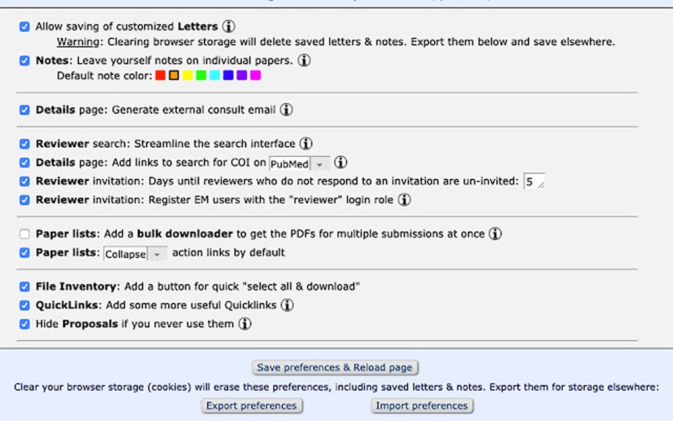View the reviewer login role info icon
673x421 pixels.
(x=406, y=199)
